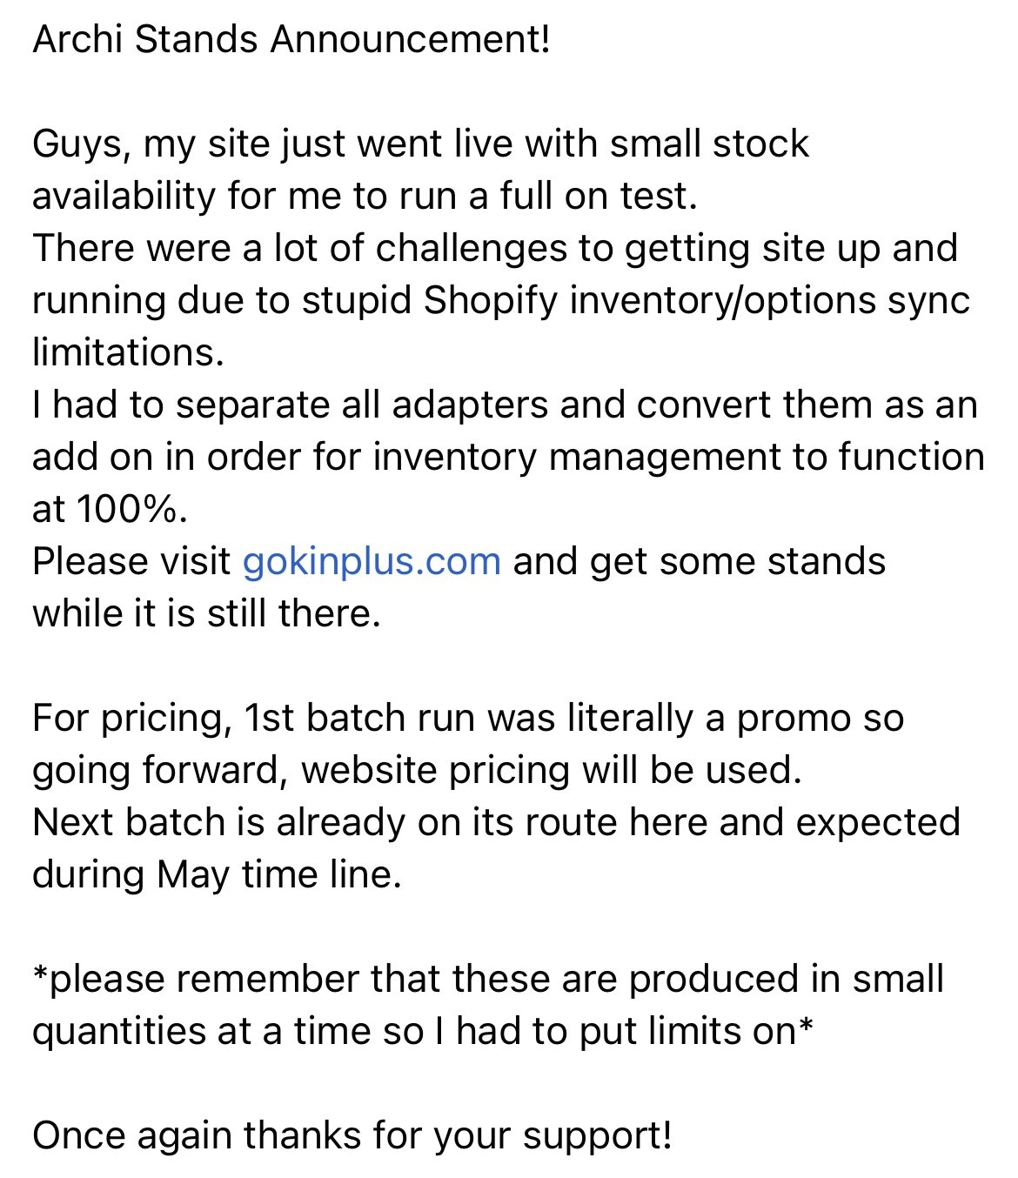Click the line starting 'going forward, website pricing'

[417, 771]
